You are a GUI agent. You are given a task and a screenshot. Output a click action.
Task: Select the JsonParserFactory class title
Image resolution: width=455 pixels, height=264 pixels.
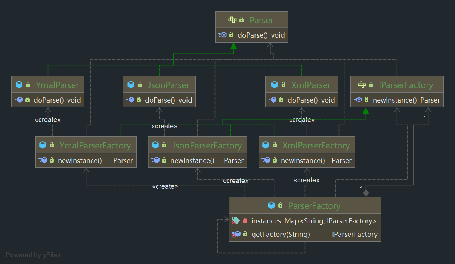pos(207,145)
